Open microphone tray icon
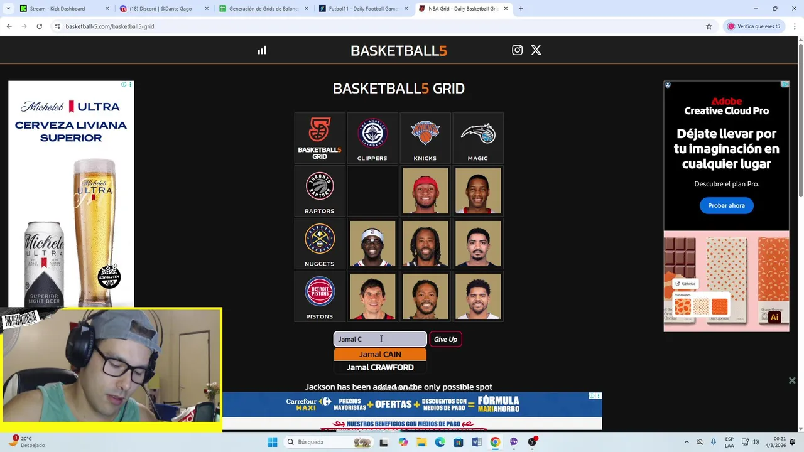 (x=714, y=442)
